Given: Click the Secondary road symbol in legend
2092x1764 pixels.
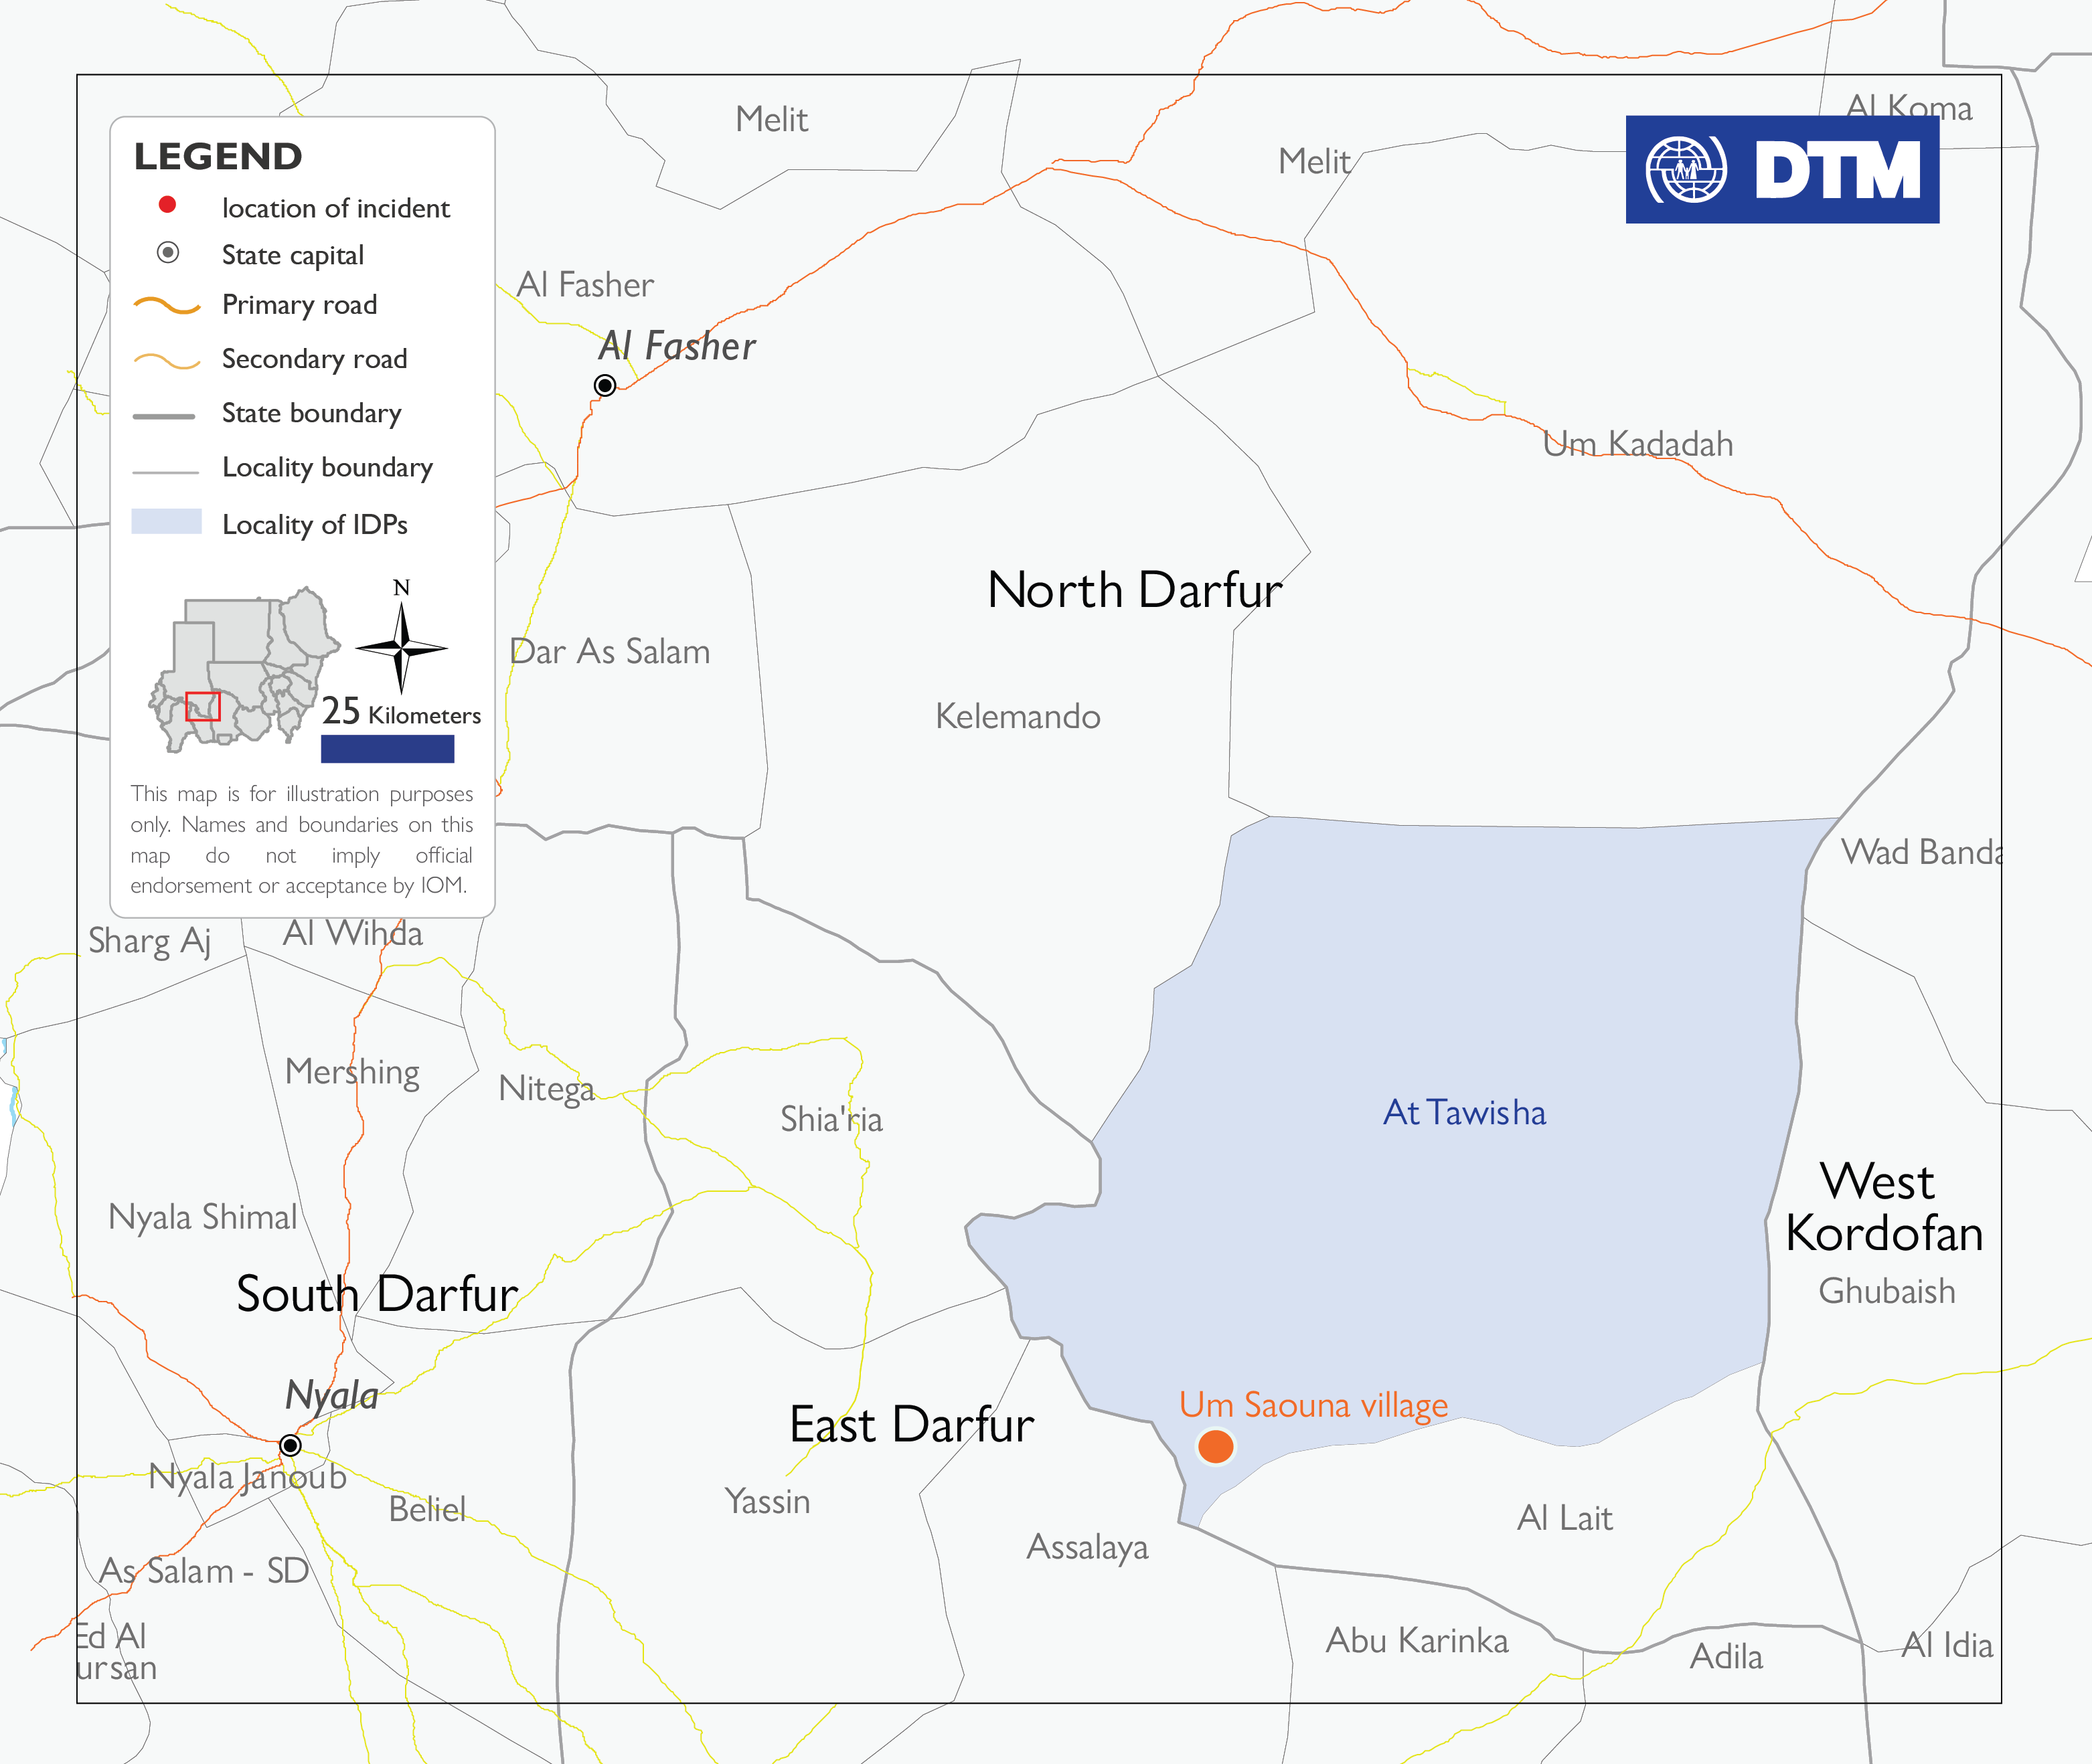Looking at the screenshot, I should point(167,360).
